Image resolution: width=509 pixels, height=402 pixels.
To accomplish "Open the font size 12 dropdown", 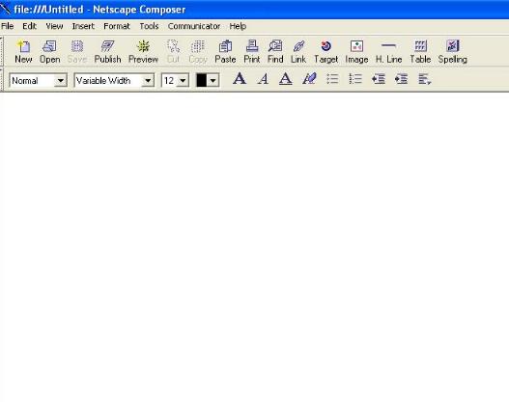I will [183, 80].
